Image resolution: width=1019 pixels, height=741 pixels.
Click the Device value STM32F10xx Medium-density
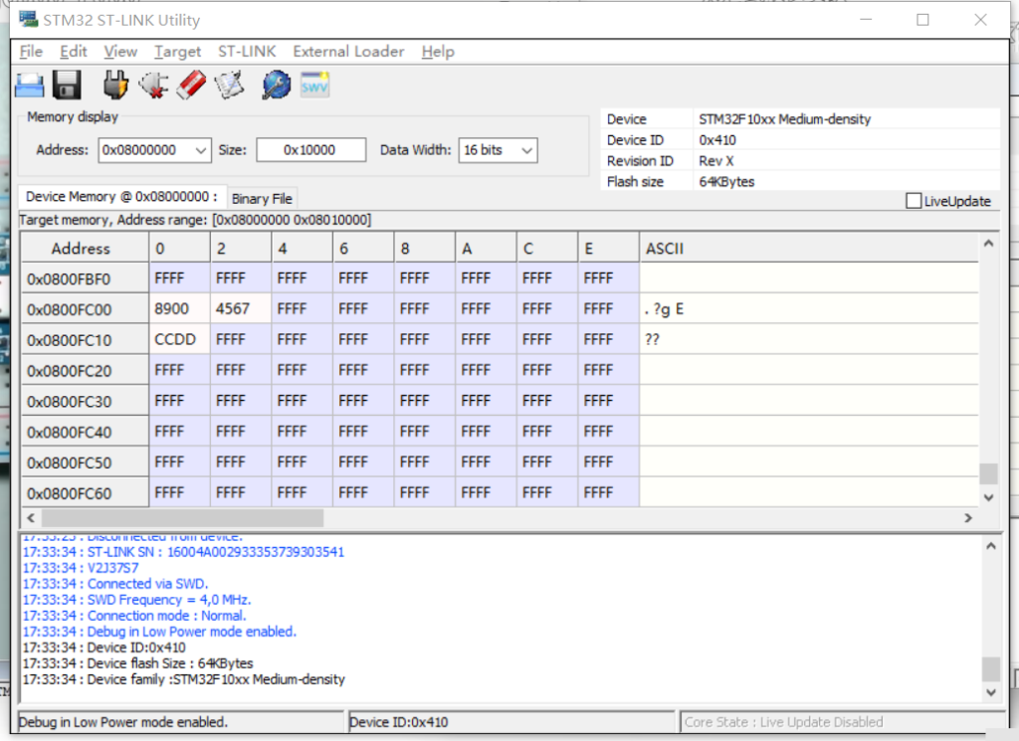pyautogui.click(x=784, y=118)
